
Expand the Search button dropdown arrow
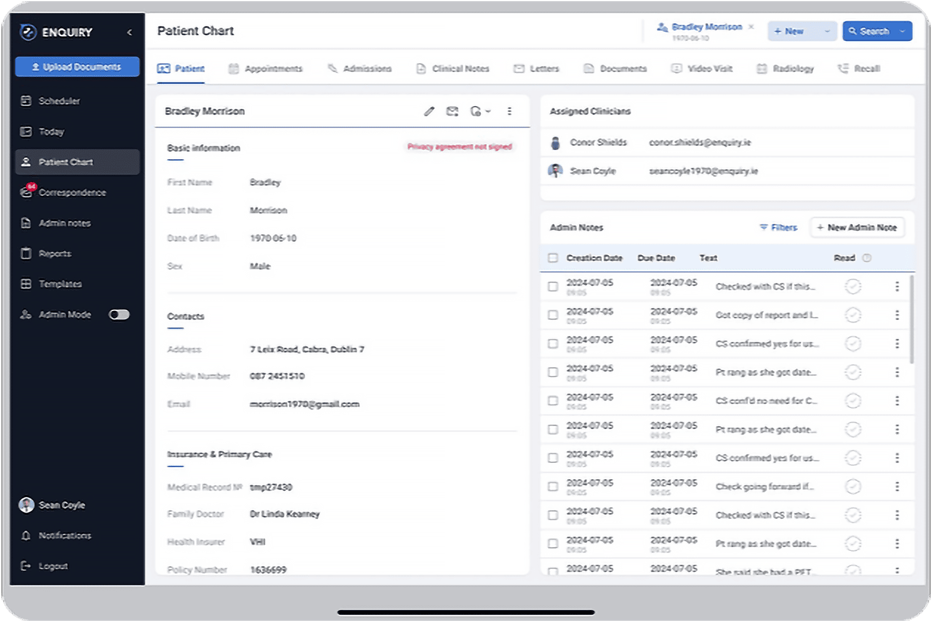(902, 31)
